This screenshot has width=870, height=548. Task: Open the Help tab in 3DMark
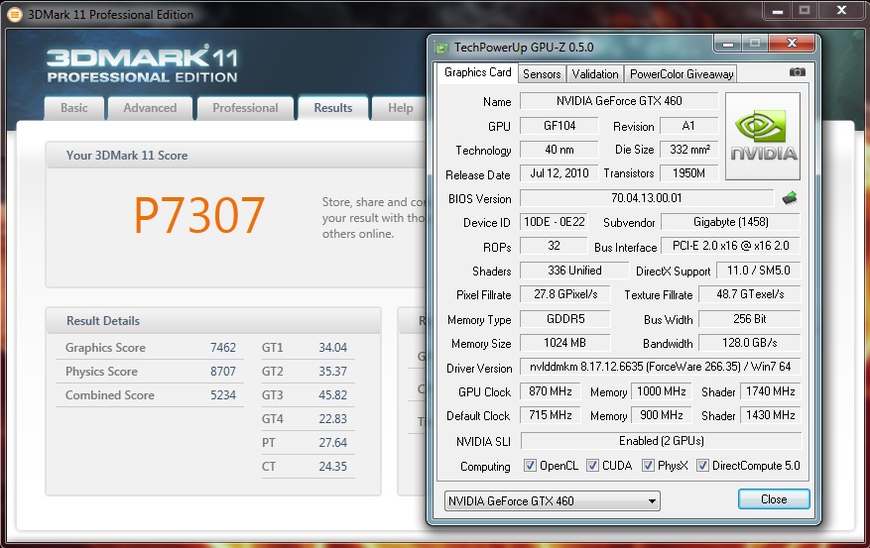click(x=400, y=108)
